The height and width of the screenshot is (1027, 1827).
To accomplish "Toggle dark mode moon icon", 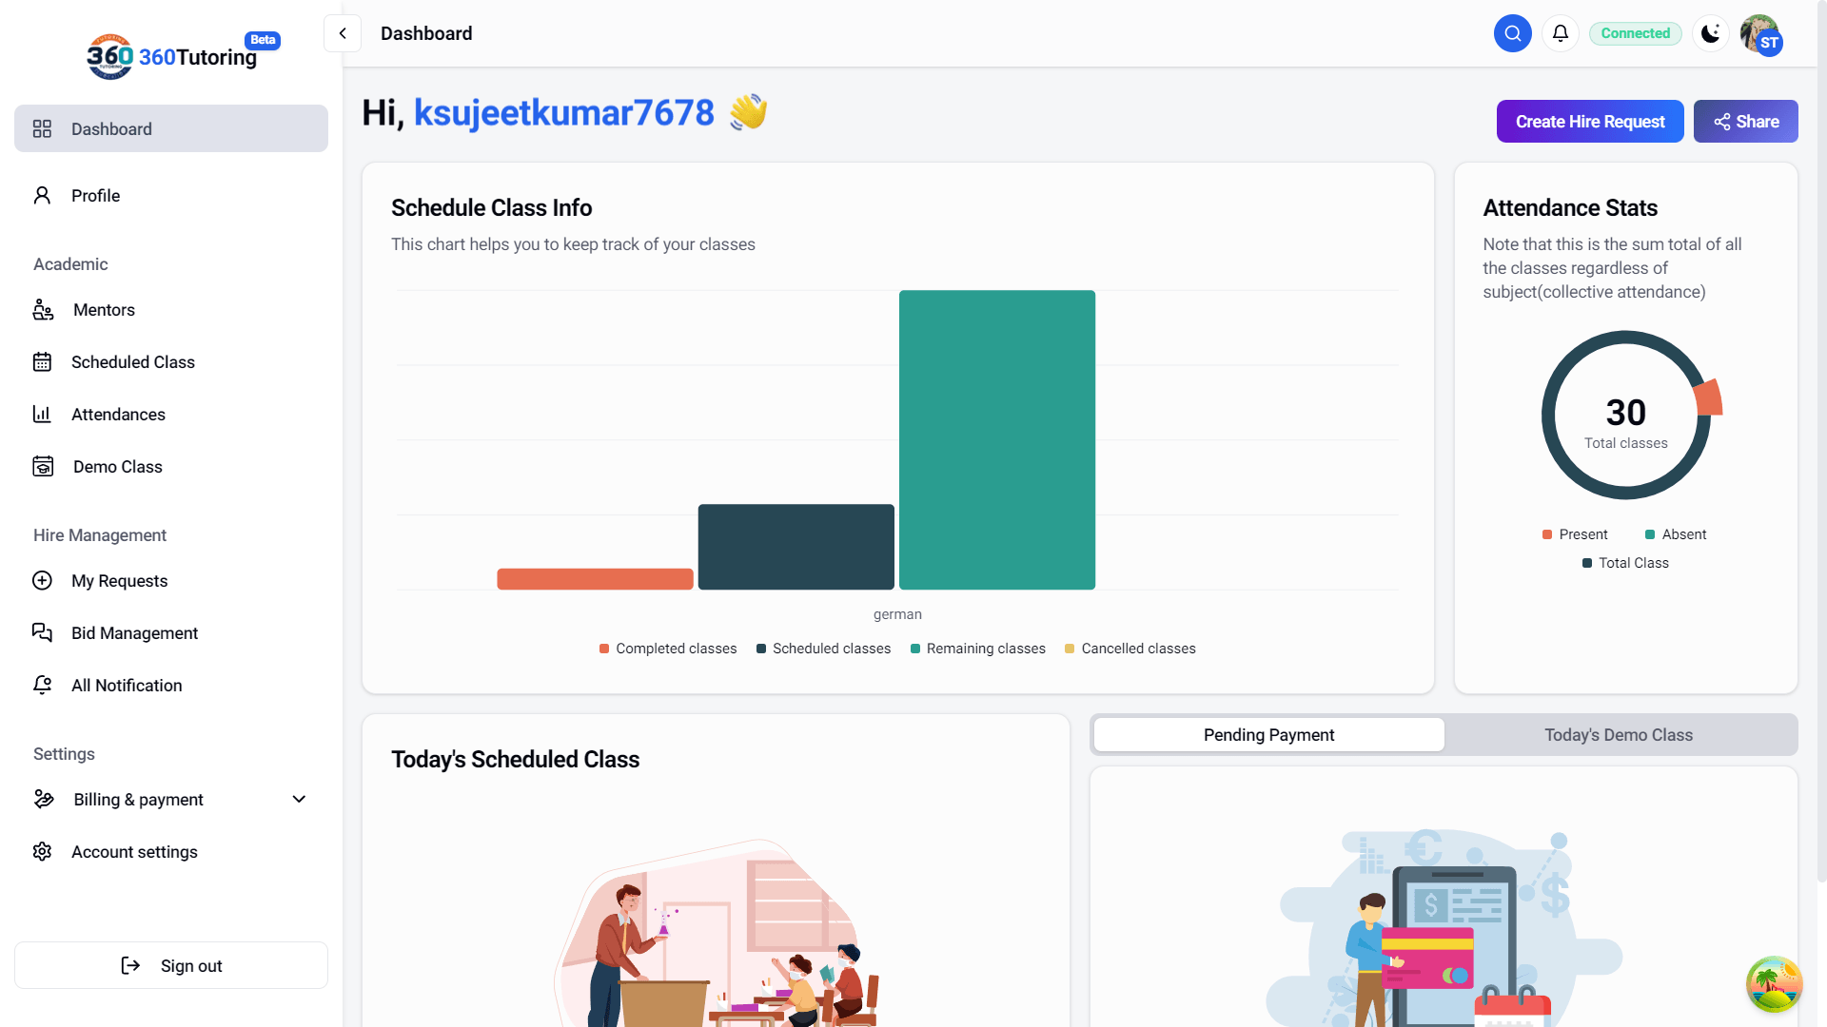I will coord(1710,33).
